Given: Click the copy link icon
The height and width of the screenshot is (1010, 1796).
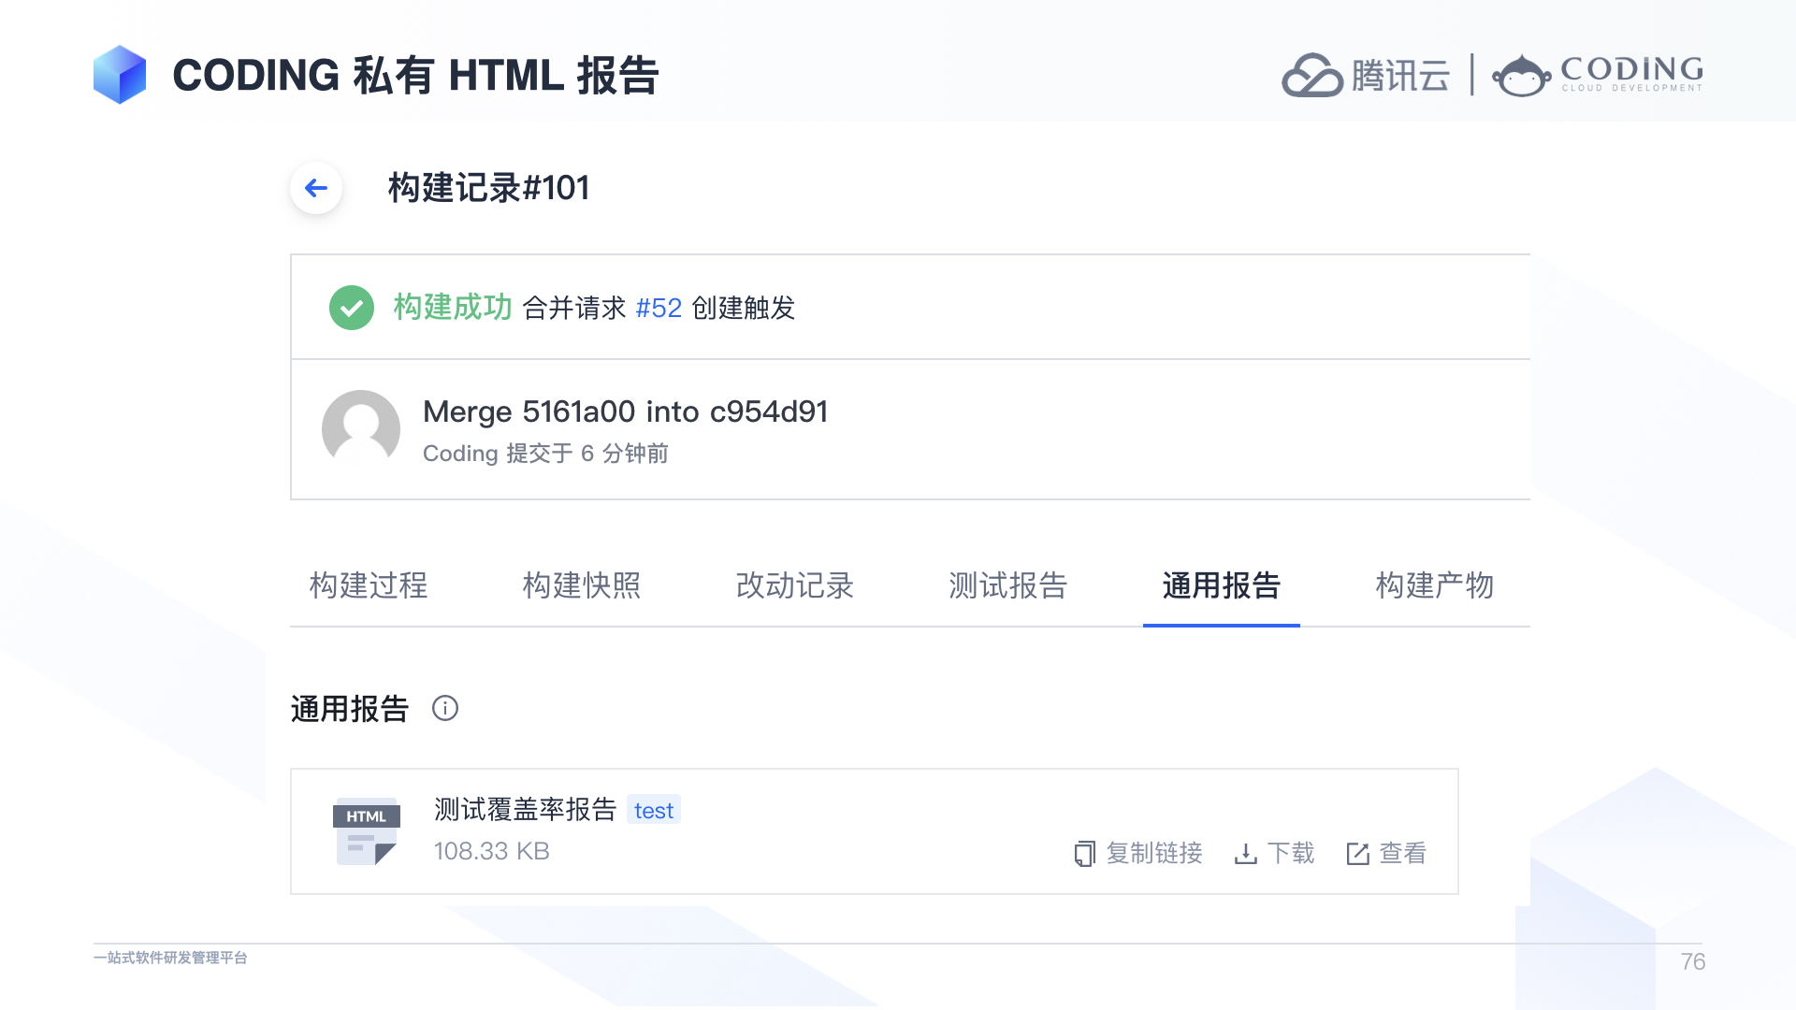Looking at the screenshot, I should point(1084,853).
